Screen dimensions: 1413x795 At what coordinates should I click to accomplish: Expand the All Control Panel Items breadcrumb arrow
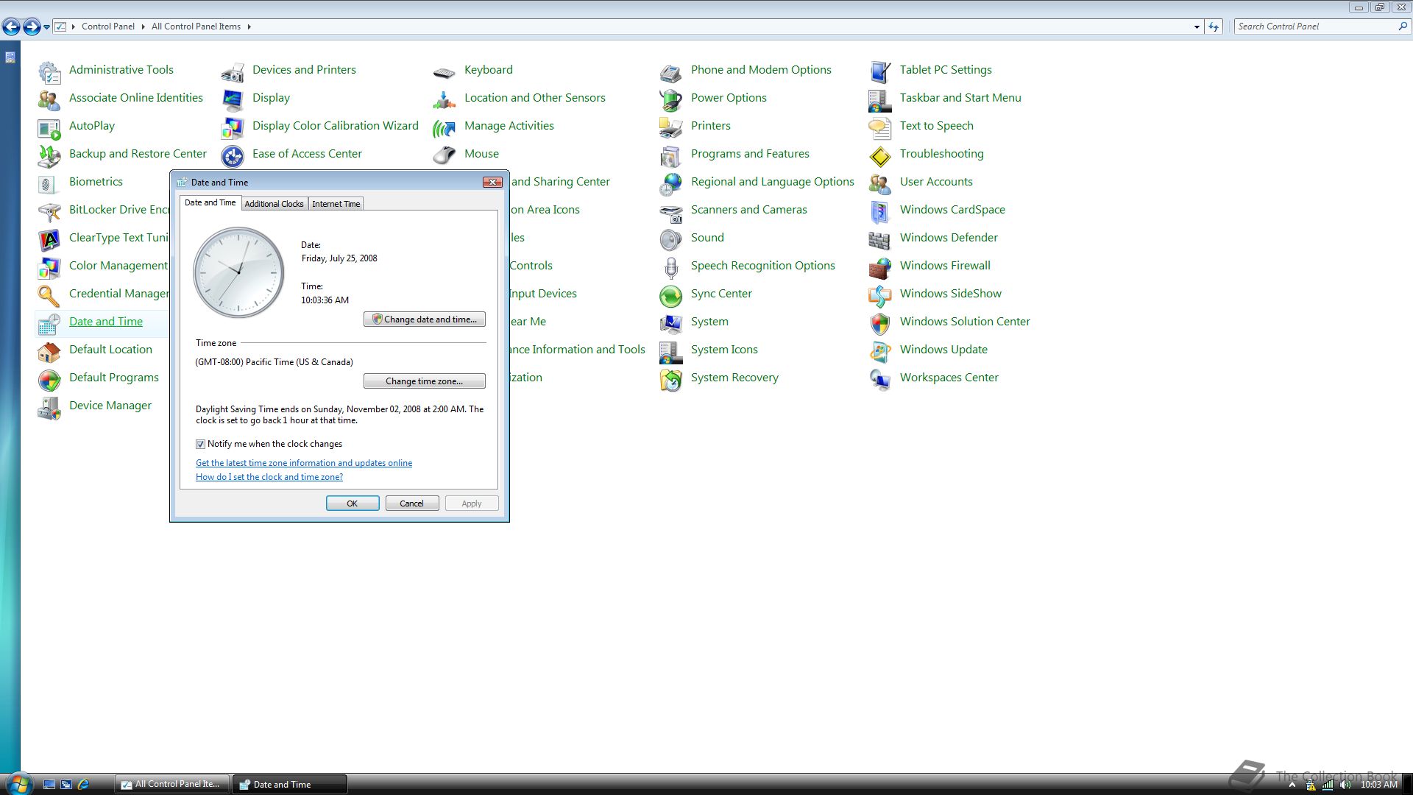[249, 26]
